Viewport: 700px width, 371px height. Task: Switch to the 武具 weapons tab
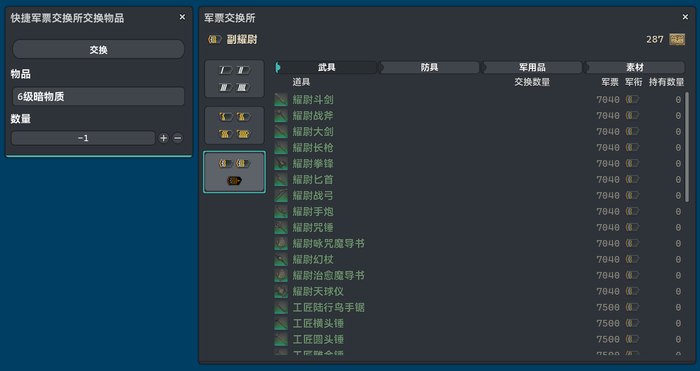coord(326,67)
